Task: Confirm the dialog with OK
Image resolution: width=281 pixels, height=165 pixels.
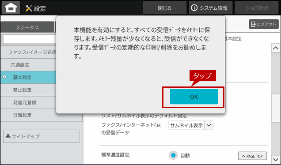Action: click(x=194, y=97)
